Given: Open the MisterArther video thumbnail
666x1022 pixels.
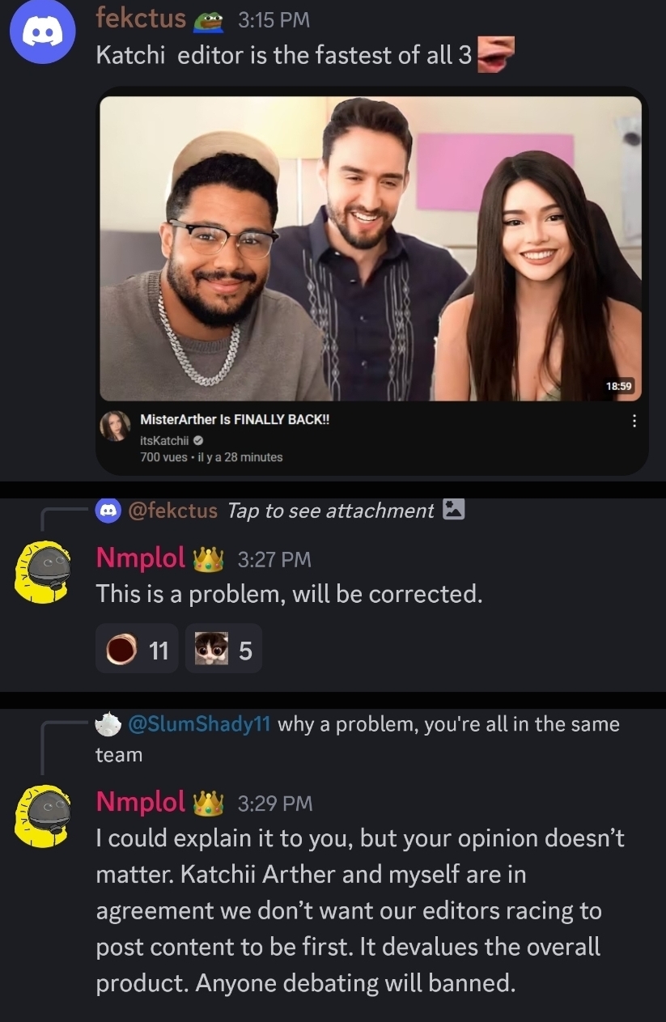Looking at the screenshot, I should coord(371,248).
